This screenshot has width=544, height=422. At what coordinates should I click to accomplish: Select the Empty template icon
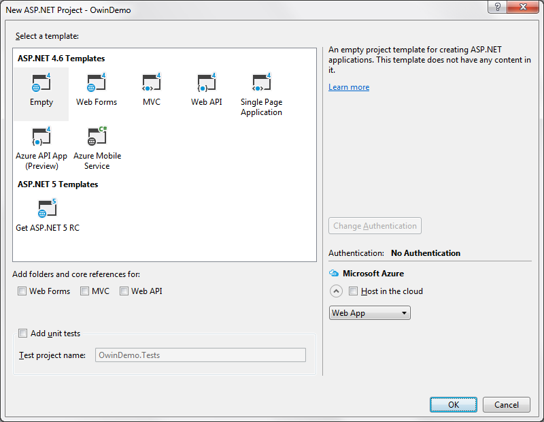41,82
